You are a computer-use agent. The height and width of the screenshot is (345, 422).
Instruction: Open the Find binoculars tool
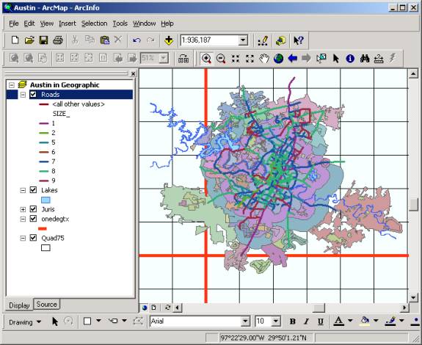pyautogui.click(x=365, y=58)
